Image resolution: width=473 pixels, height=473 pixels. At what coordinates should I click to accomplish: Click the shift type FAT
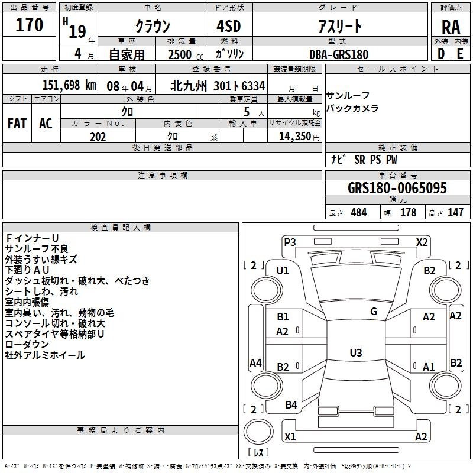pyautogui.click(x=17, y=124)
